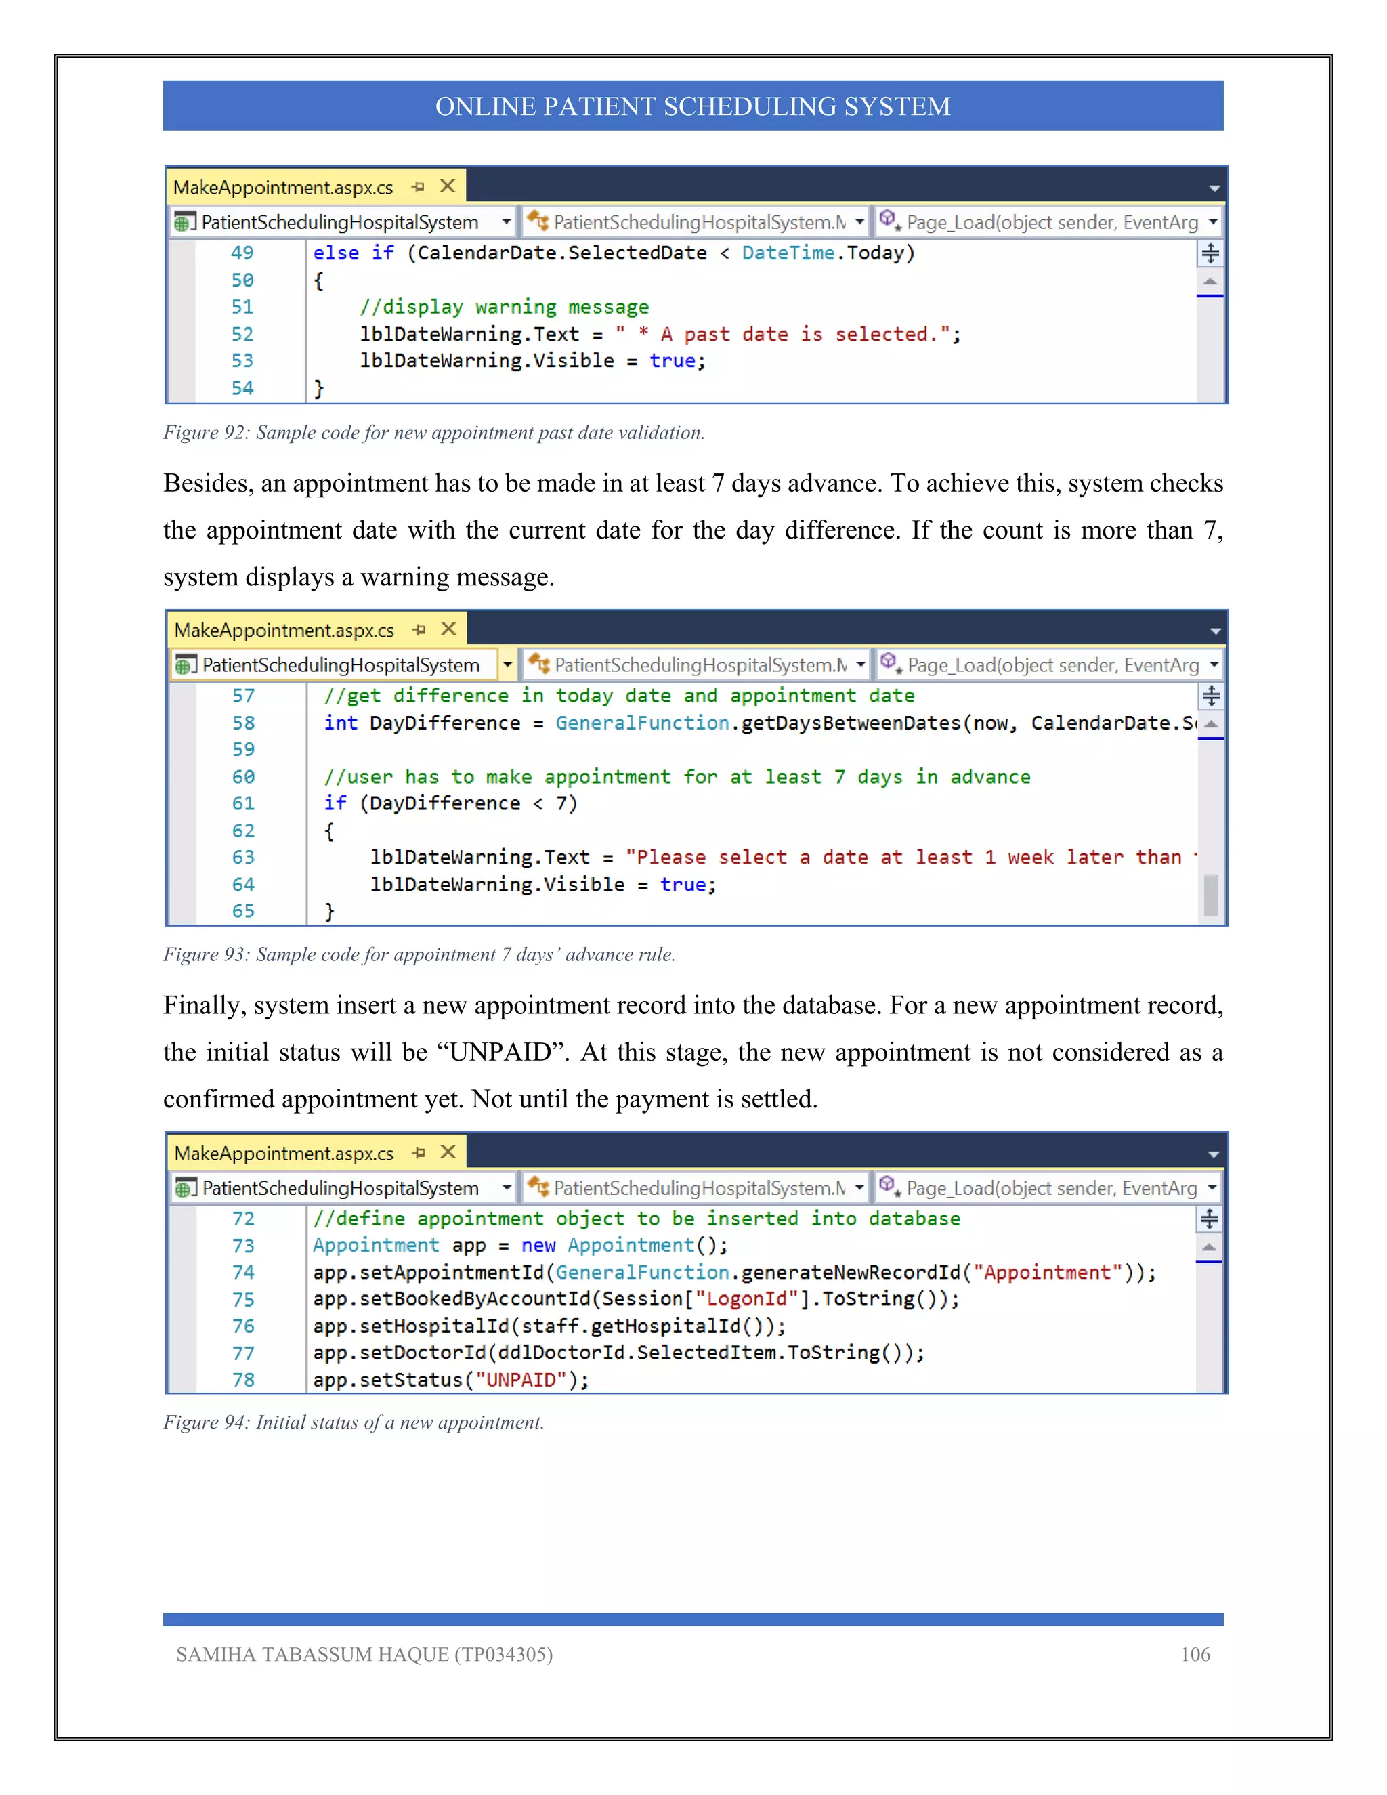Image resolution: width=1387 pixels, height=1795 pixels.
Task: Close the second MakeAppointment.aspx.cs tab
Action: 448,629
